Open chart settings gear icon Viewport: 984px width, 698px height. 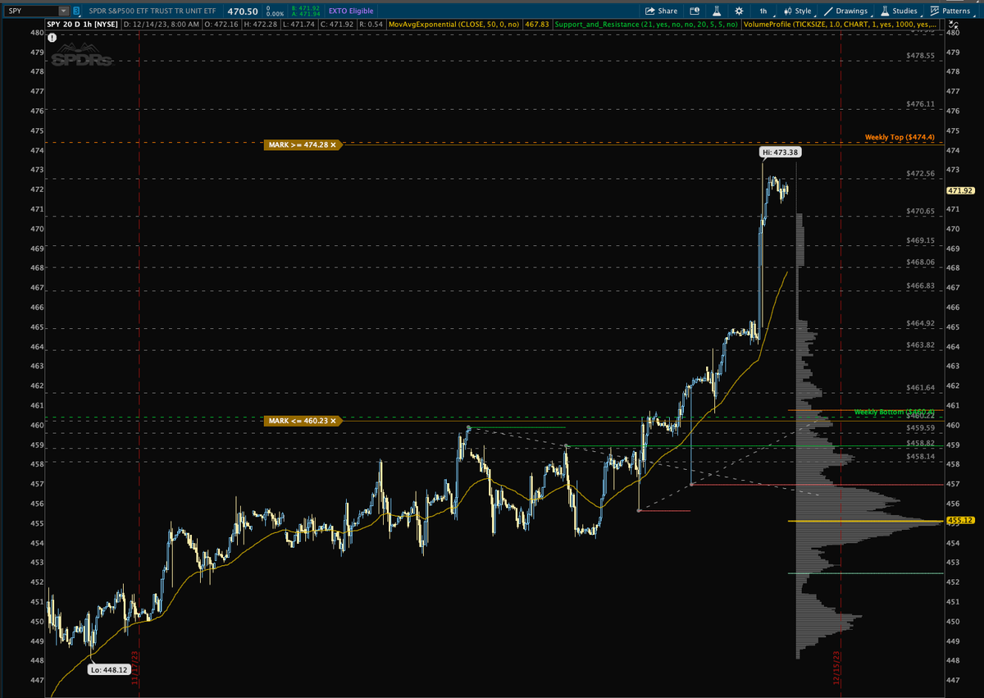pos(739,11)
